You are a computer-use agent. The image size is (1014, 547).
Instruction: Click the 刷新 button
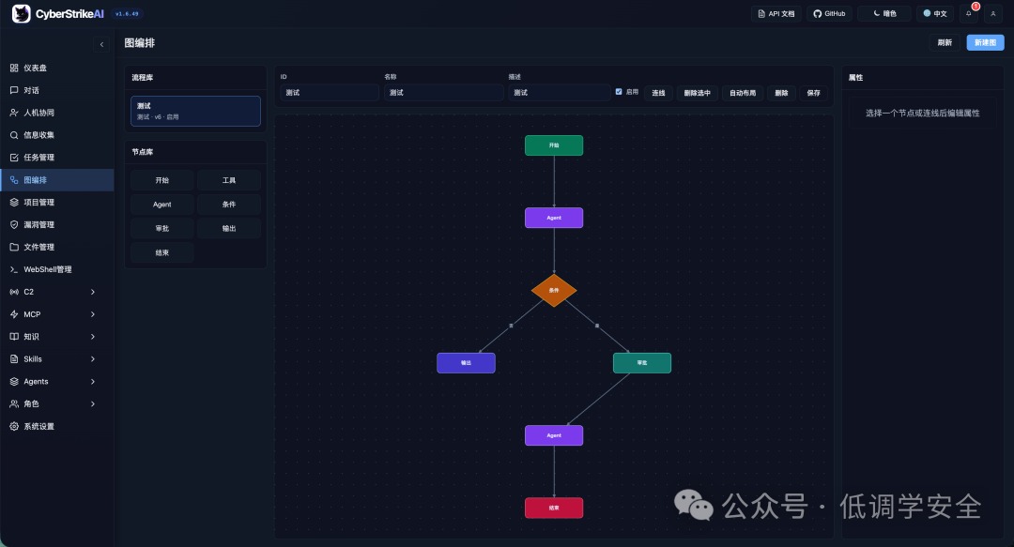tap(945, 42)
